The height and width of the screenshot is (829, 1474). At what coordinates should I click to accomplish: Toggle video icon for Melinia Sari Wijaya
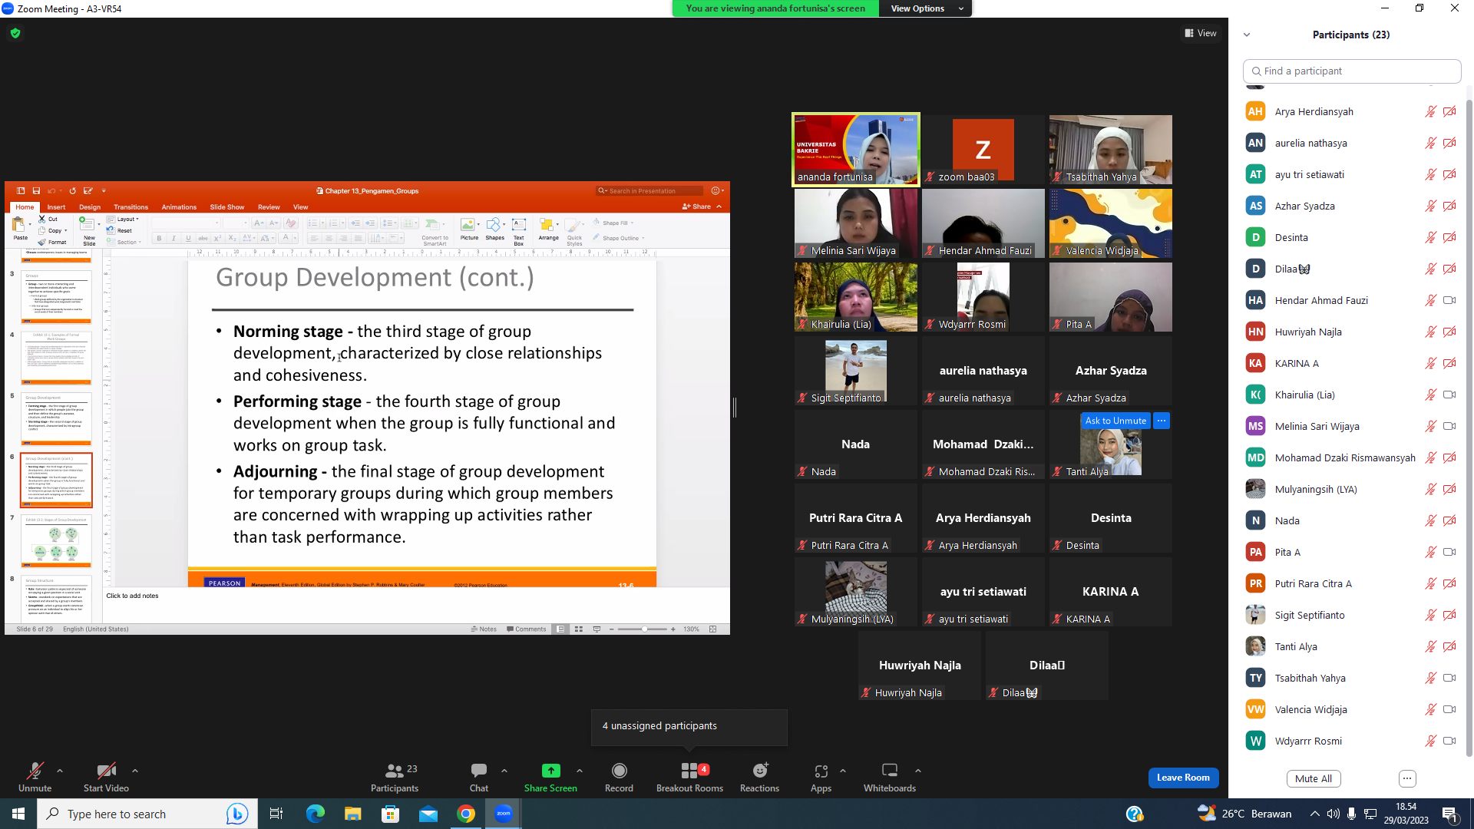tap(1449, 426)
